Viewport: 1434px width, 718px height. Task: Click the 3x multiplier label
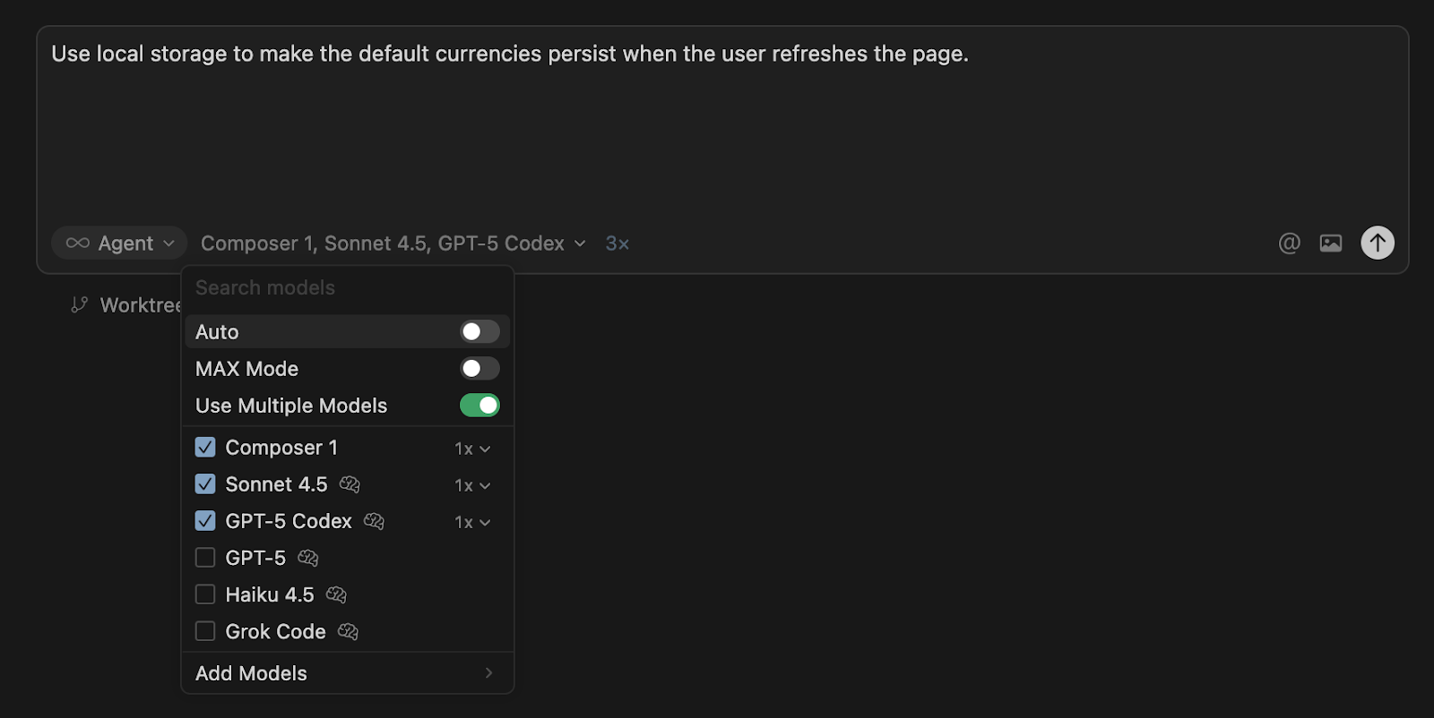click(617, 244)
